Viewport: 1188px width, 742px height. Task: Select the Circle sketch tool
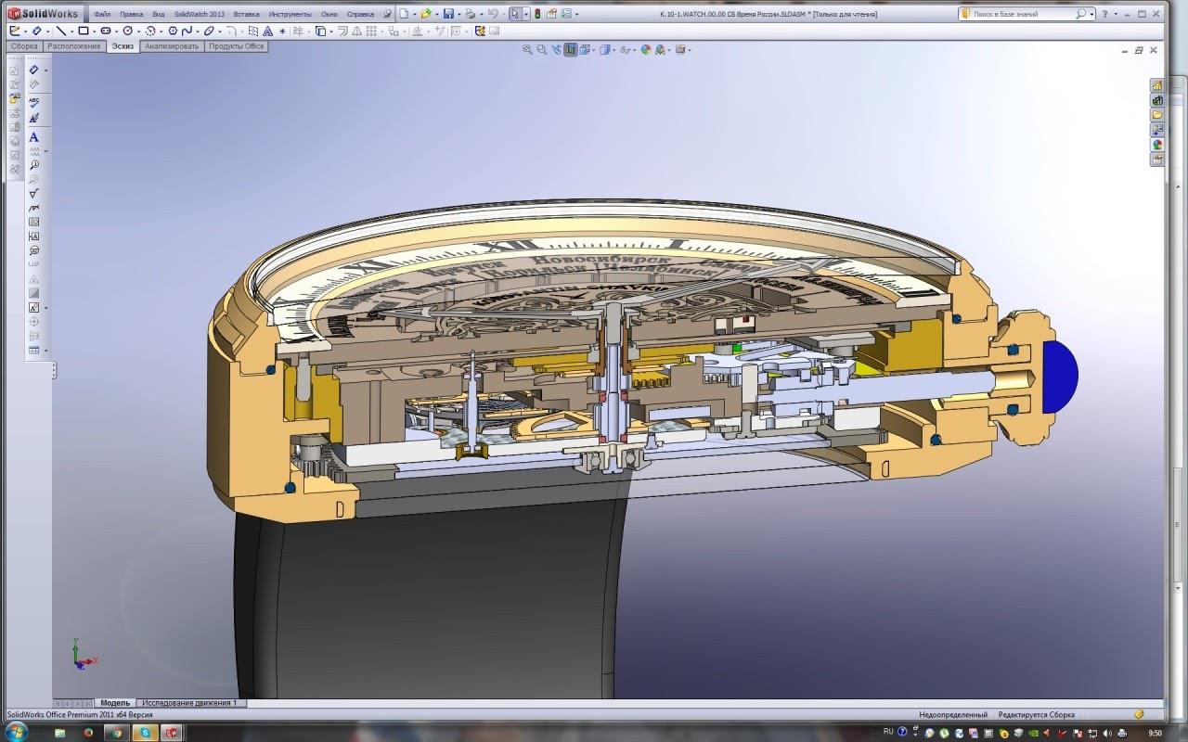[x=127, y=31]
